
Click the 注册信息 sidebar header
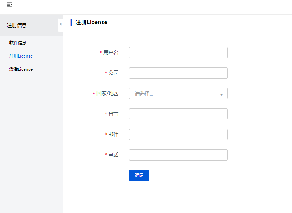pyautogui.click(x=17, y=25)
